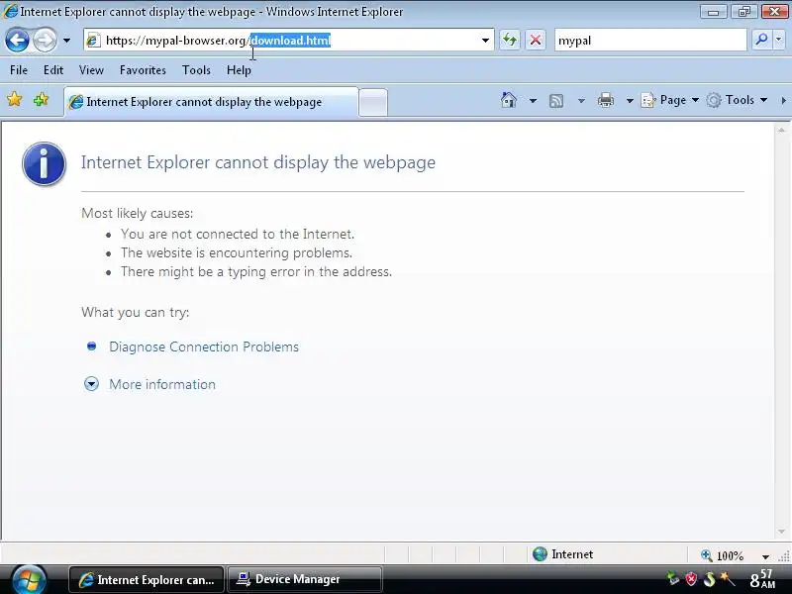Open Favorites Center star icon
Image resolution: width=792 pixels, height=594 pixels.
point(15,100)
